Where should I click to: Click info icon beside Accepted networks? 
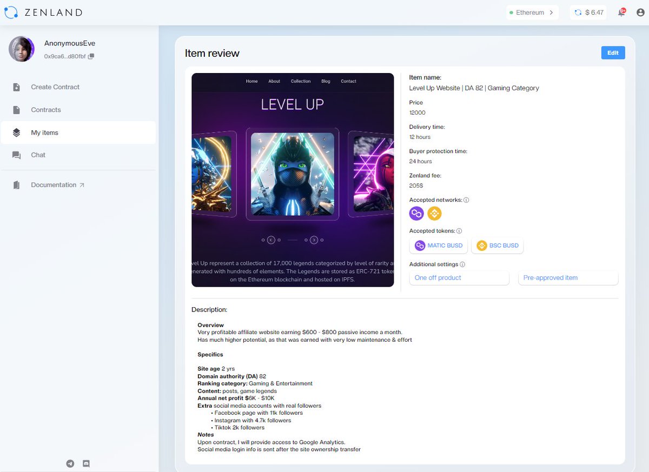[466, 200]
